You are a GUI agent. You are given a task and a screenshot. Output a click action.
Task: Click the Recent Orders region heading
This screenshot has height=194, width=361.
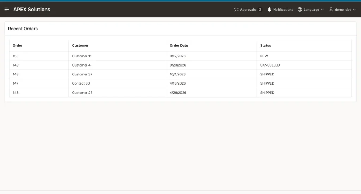(x=23, y=29)
